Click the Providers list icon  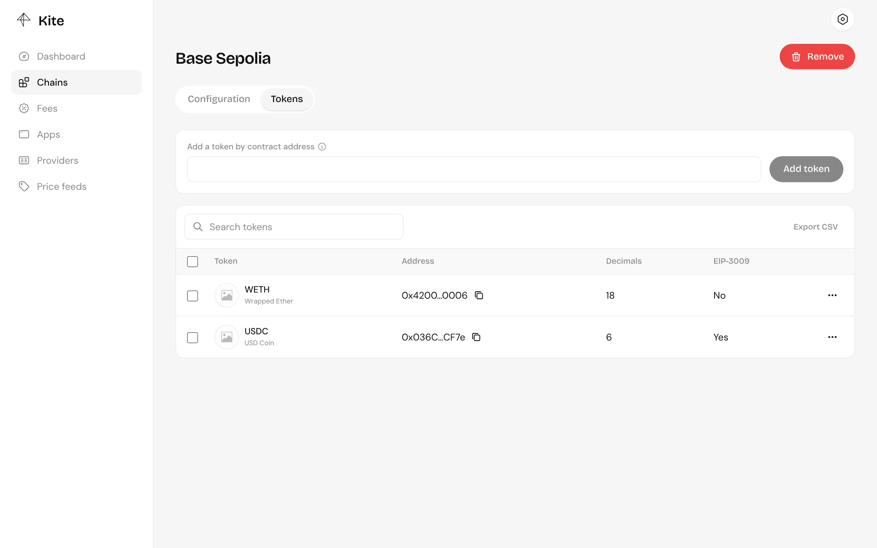click(x=24, y=160)
